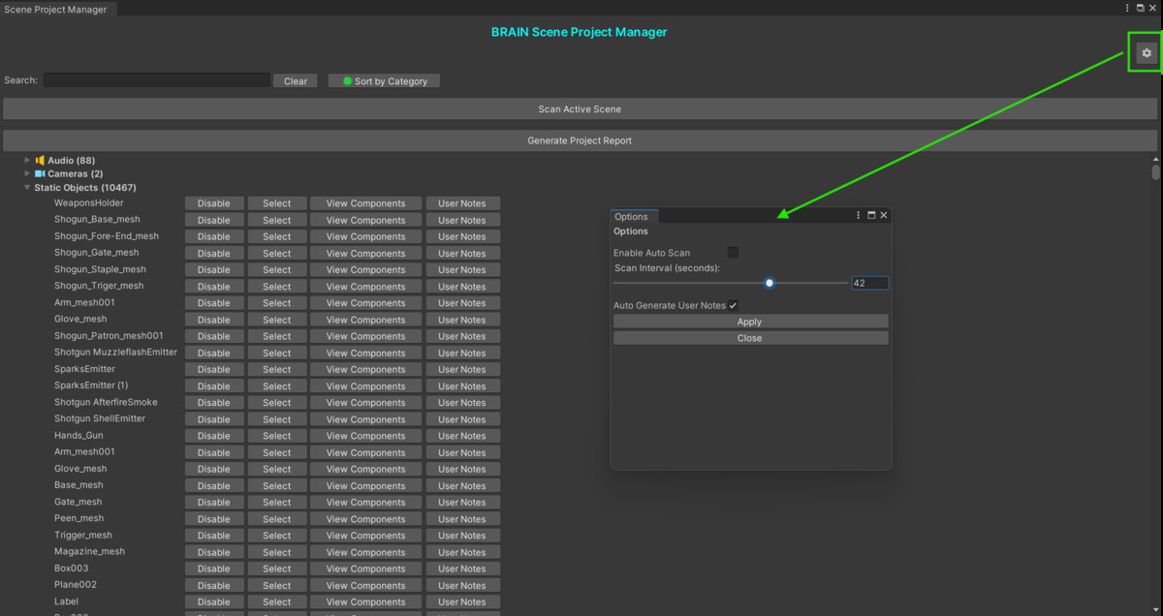View Components of Shogun_Fore-End_mesh
Image resolution: width=1163 pixels, height=616 pixels.
tap(365, 236)
